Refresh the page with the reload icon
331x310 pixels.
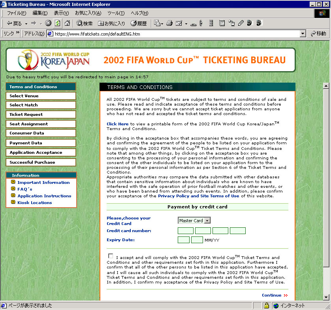[x=57, y=23]
